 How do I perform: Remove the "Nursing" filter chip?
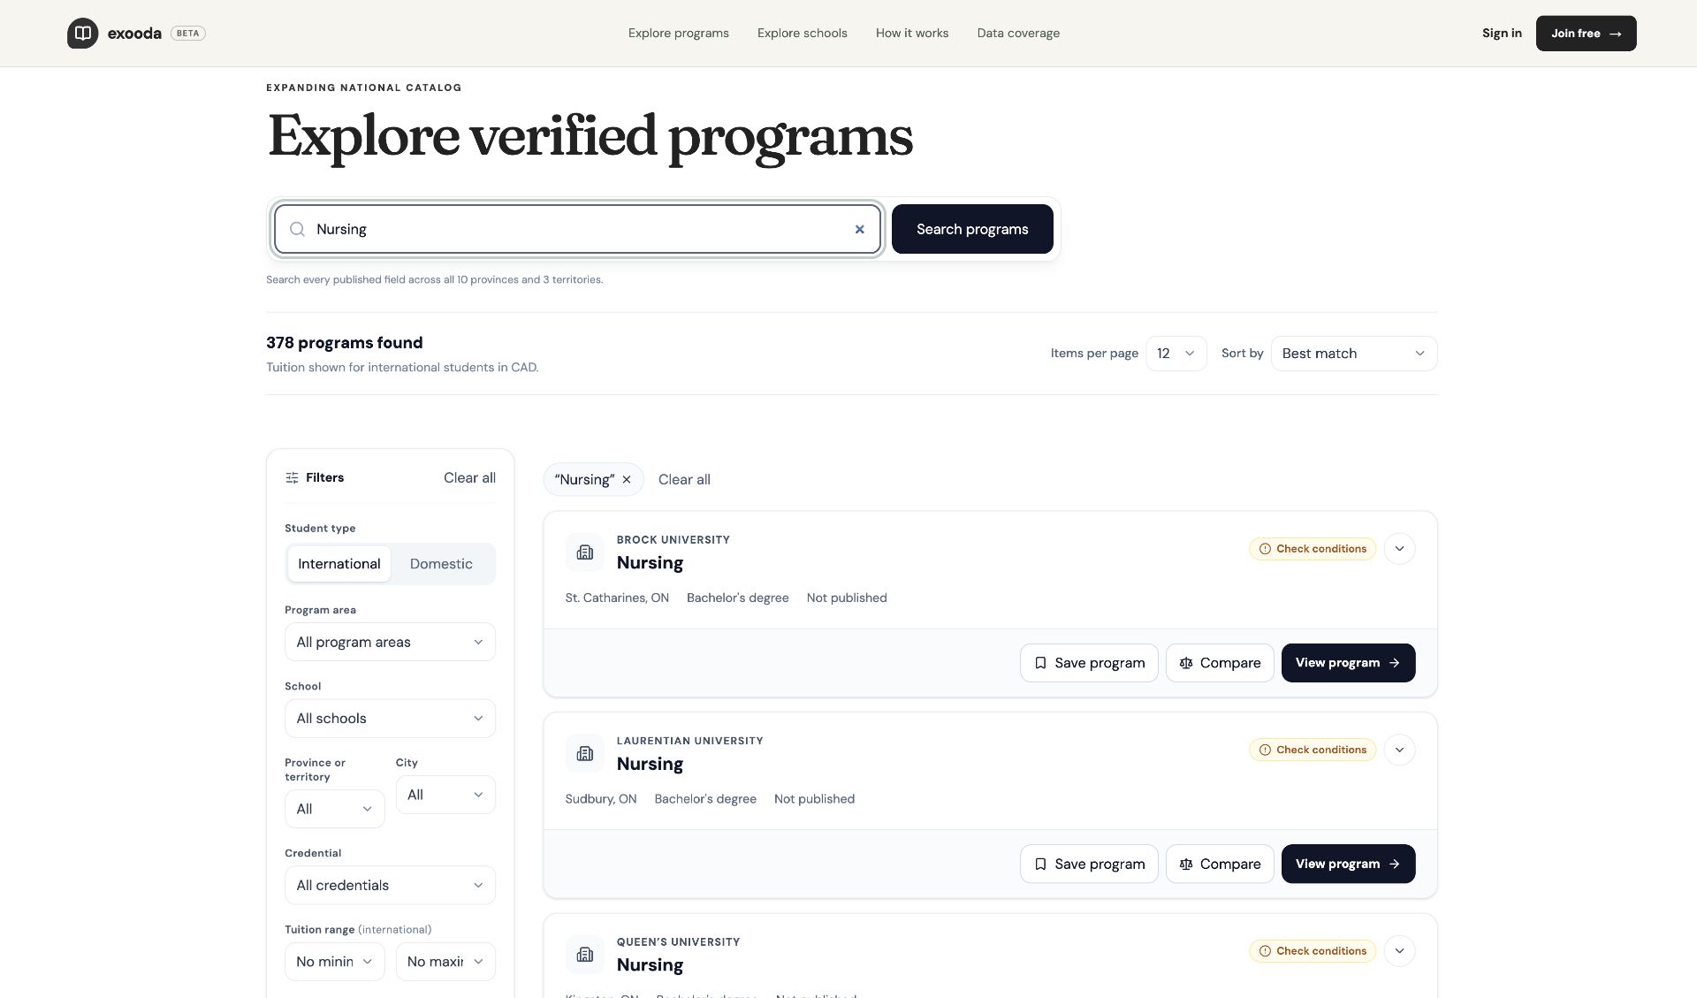point(627,479)
